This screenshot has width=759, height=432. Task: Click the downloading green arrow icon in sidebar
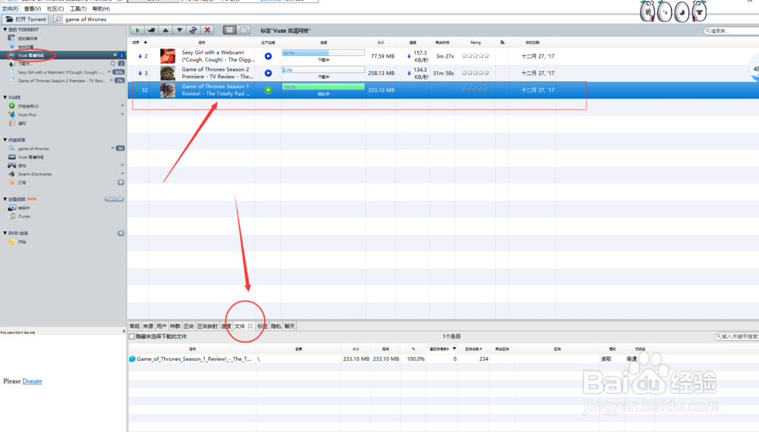[x=11, y=64]
